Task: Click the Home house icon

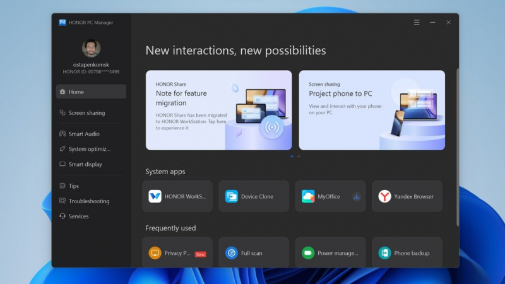Action: (62, 92)
